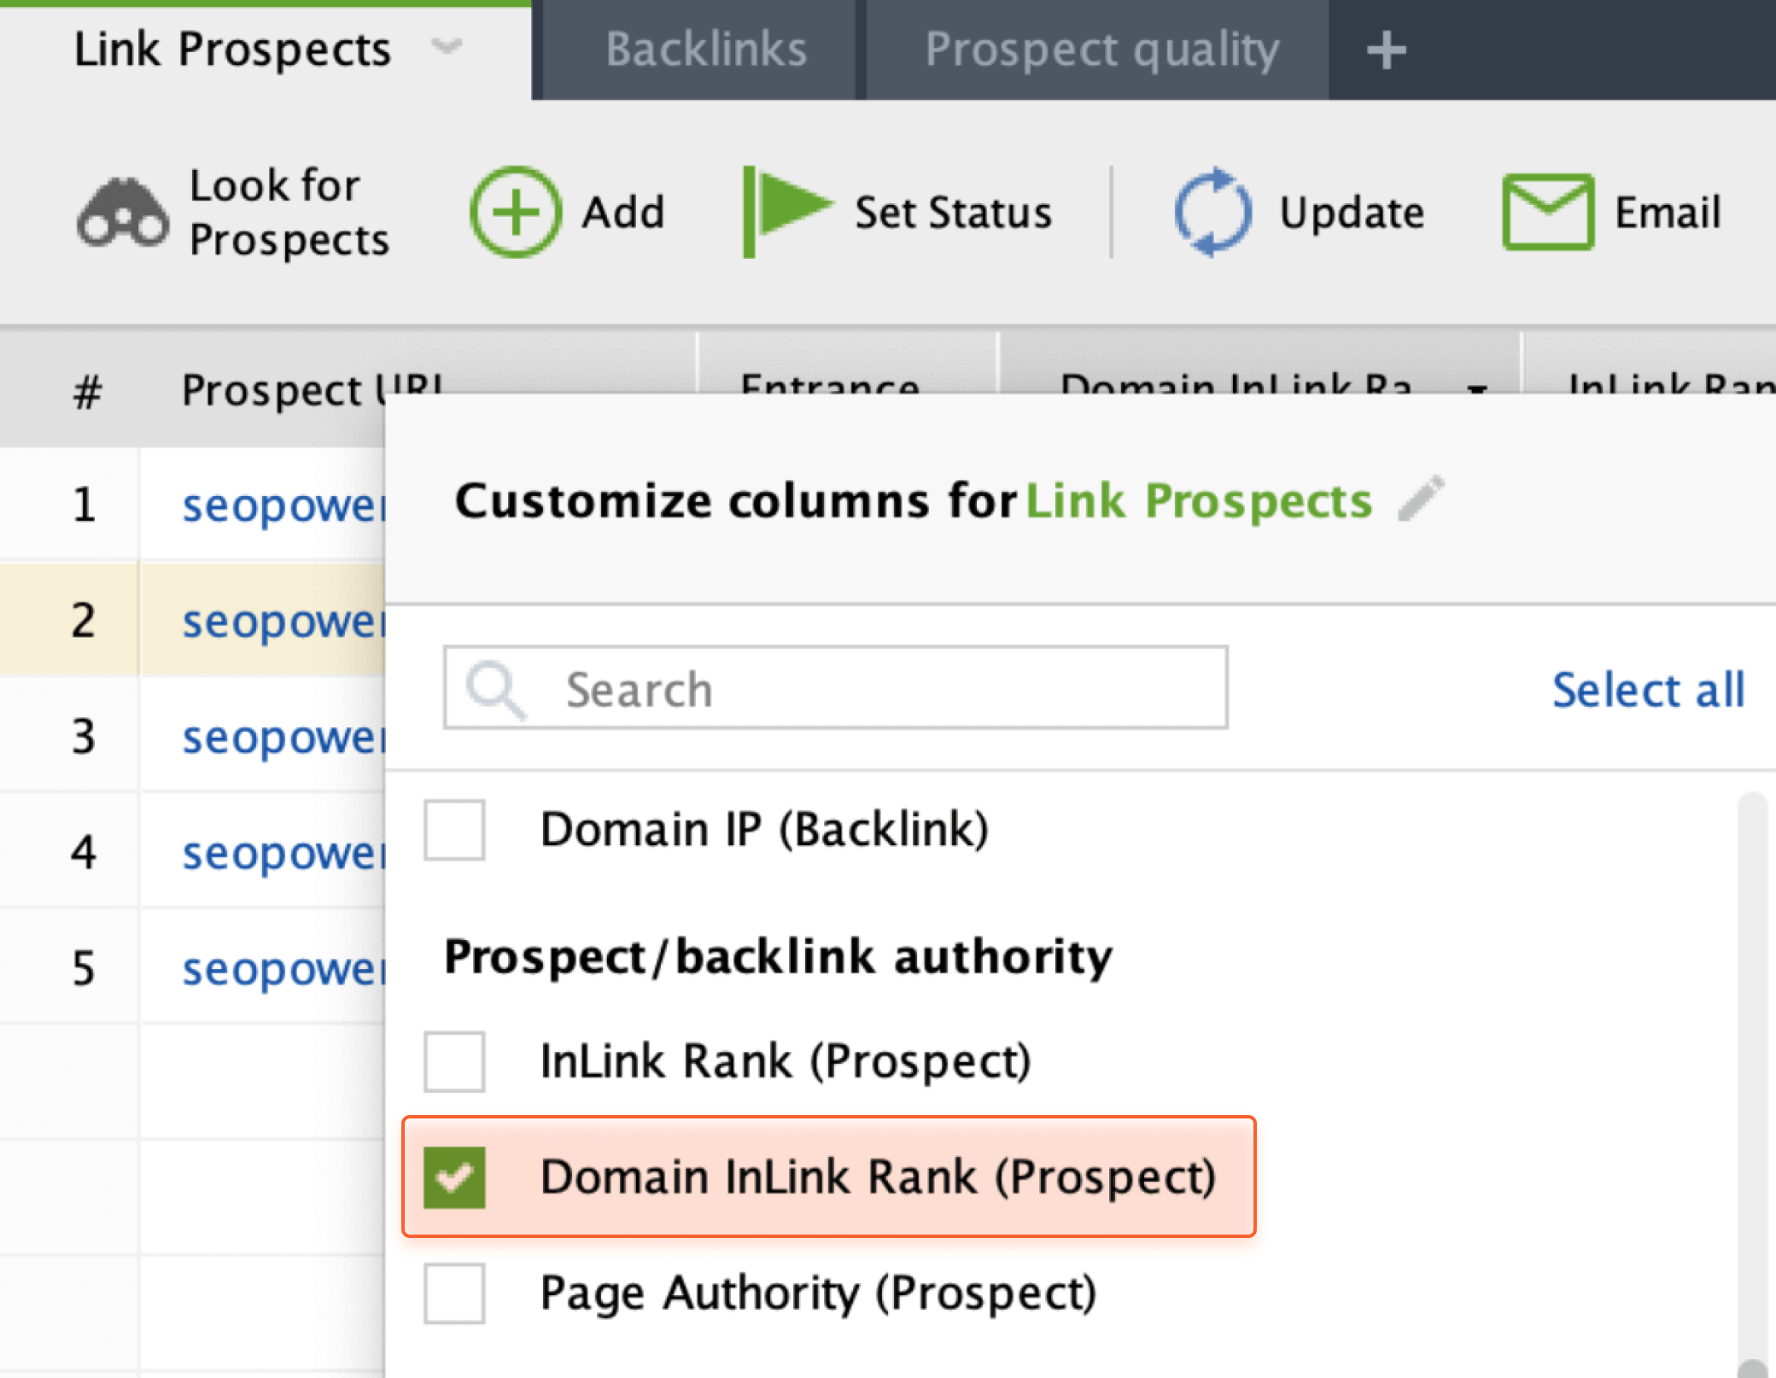Uncheck Domain InLink Rank (Prospect) checkbox
Screen dimensions: 1776x1378
pos(454,1177)
